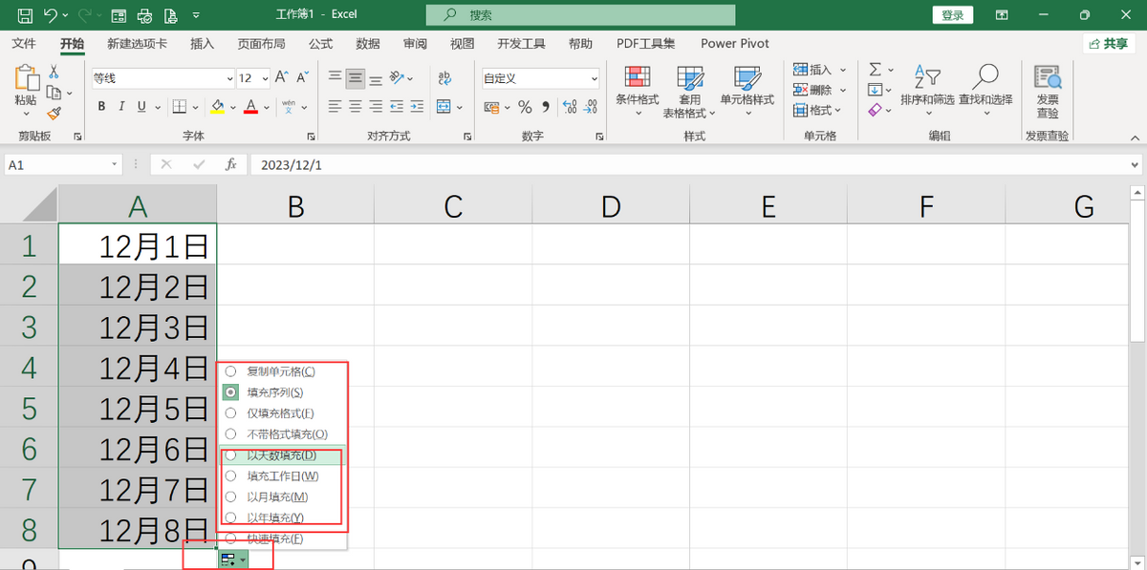The image size is (1147, 570).
Task: Expand the 插入 cells dropdown arrow
Action: (841, 70)
